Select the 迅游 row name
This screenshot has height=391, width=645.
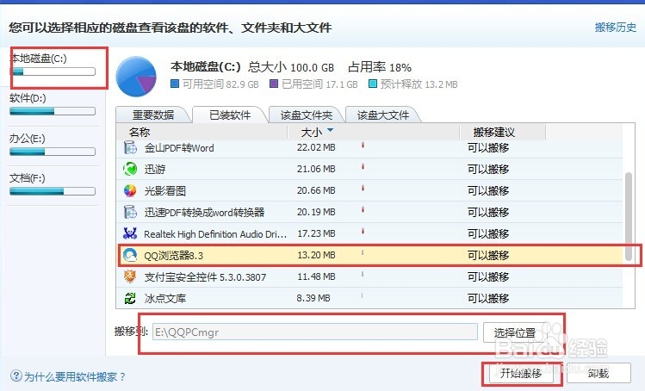[x=155, y=169]
